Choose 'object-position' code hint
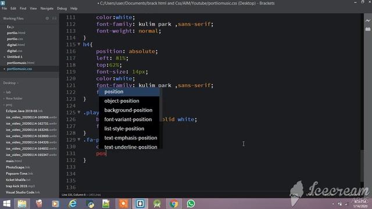 pyautogui.click(x=129, y=101)
